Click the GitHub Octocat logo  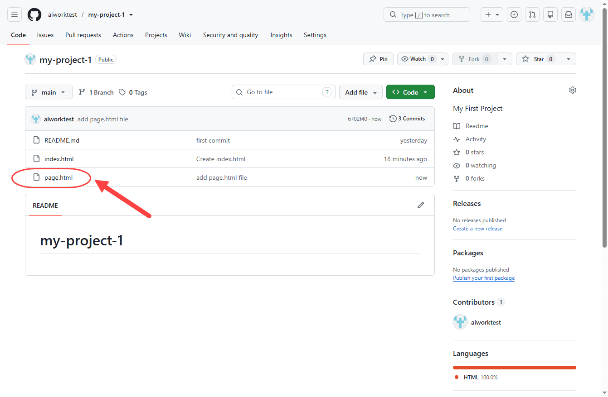(x=34, y=14)
